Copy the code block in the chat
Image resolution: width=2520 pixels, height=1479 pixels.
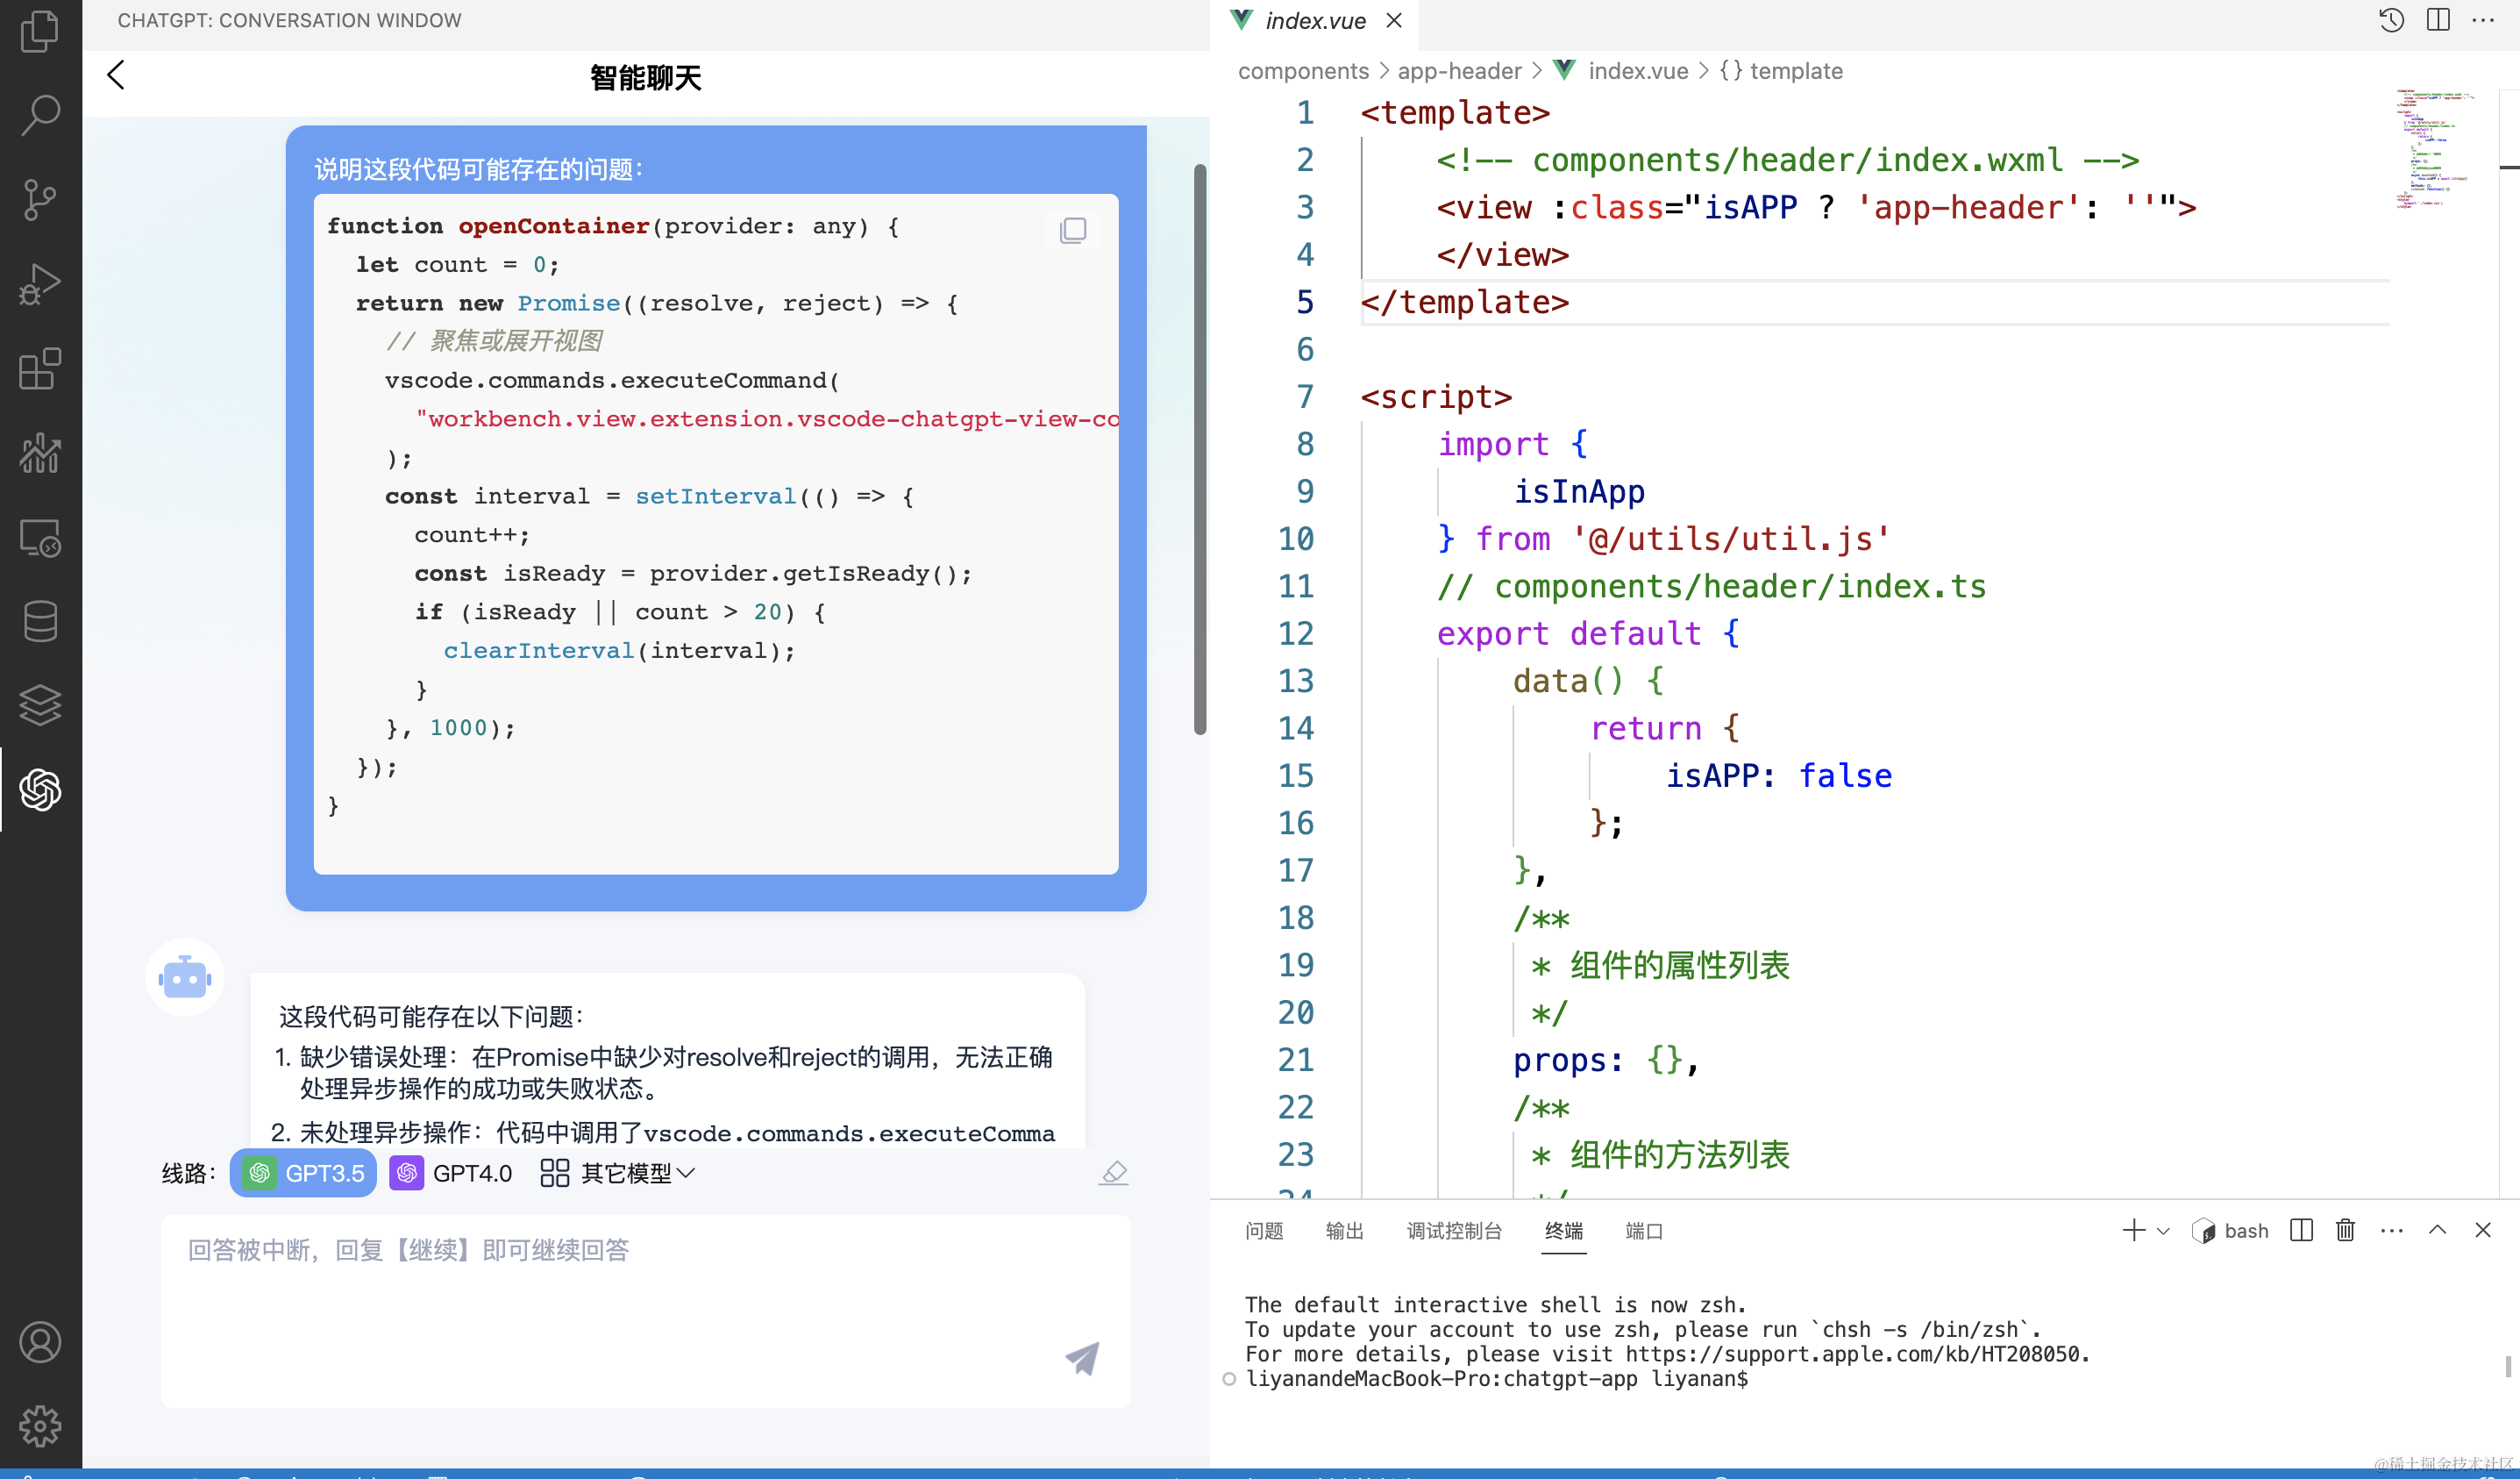coord(1072,230)
